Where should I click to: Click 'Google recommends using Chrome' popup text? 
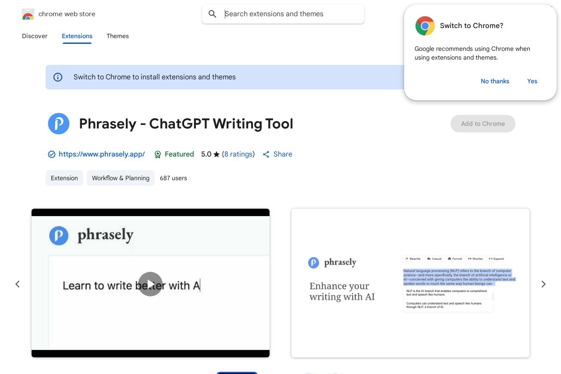[472, 53]
